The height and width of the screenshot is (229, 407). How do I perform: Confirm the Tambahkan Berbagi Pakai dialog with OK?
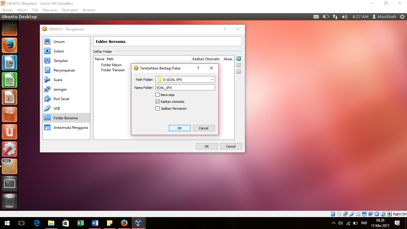180,128
